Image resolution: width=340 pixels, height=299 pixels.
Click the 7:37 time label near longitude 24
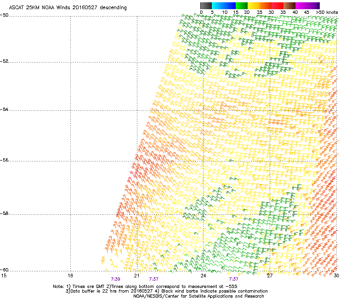pos(233,279)
